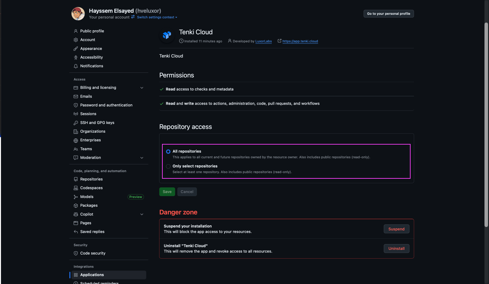Click the vertical page scrollbar
This screenshot has width=489, height=284.
coord(486,125)
